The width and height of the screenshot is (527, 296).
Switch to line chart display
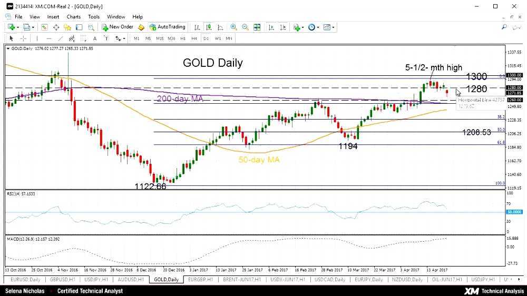point(220,27)
